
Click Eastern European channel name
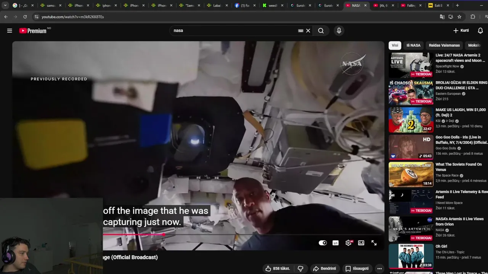coord(448,94)
